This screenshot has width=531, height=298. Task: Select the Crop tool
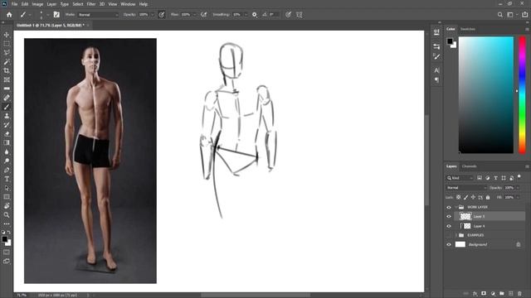coord(7,70)
